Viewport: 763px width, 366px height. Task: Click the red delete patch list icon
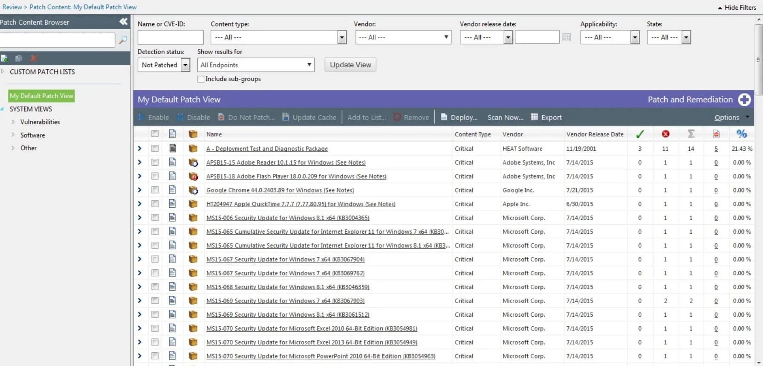click(x=34, y=58)
